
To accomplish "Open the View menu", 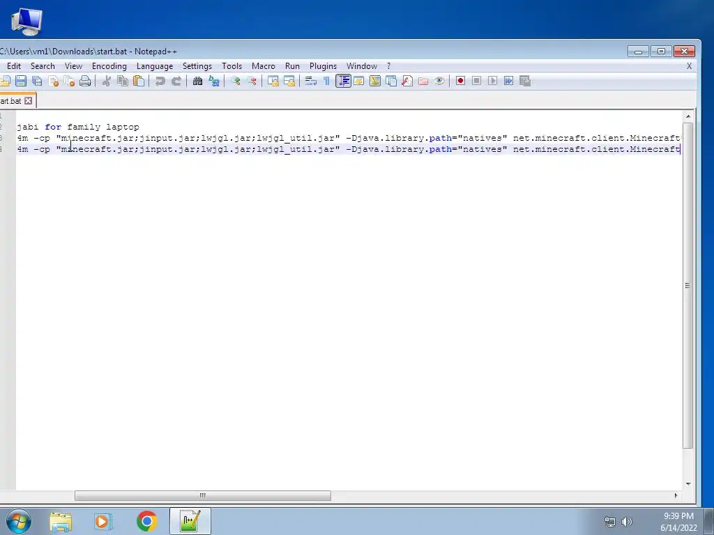I will [73, 66].
